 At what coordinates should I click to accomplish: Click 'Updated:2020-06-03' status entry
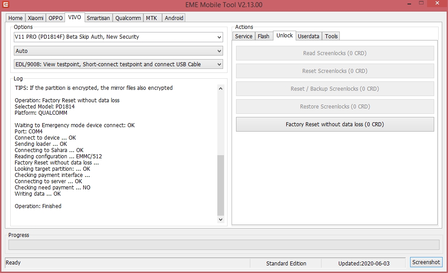(364, 263)
